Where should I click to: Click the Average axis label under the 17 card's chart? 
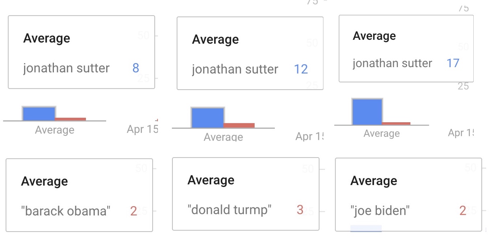[x=381, y=133]
